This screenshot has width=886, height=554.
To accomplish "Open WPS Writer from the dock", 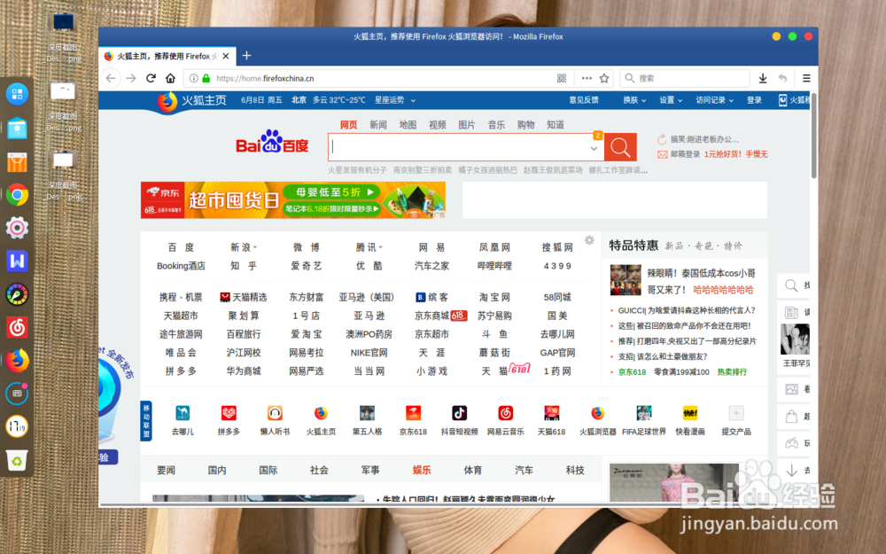I will 17,261.
